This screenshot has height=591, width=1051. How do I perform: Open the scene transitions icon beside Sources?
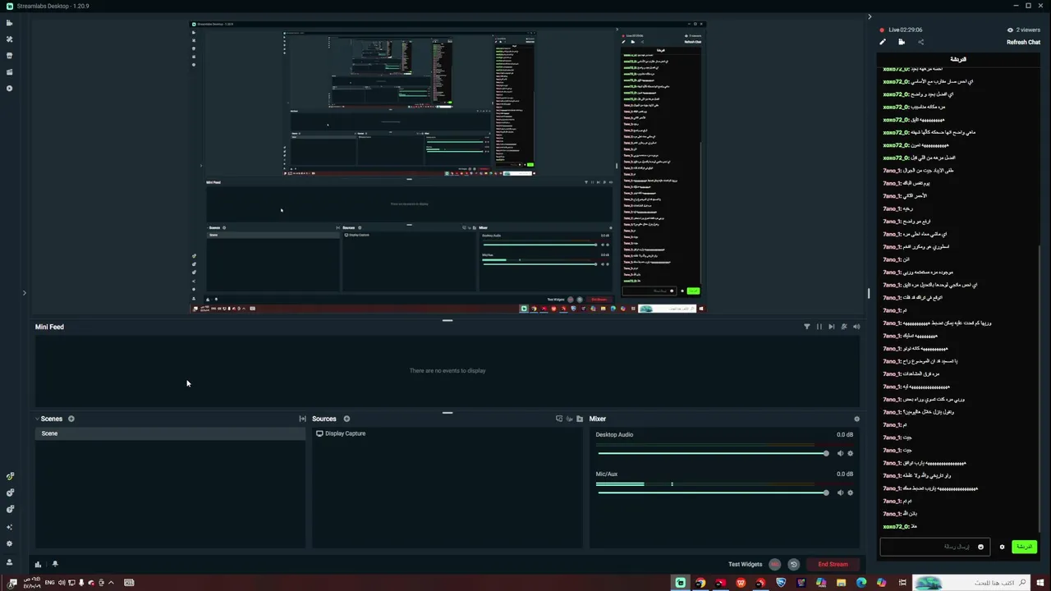point(302,419)
